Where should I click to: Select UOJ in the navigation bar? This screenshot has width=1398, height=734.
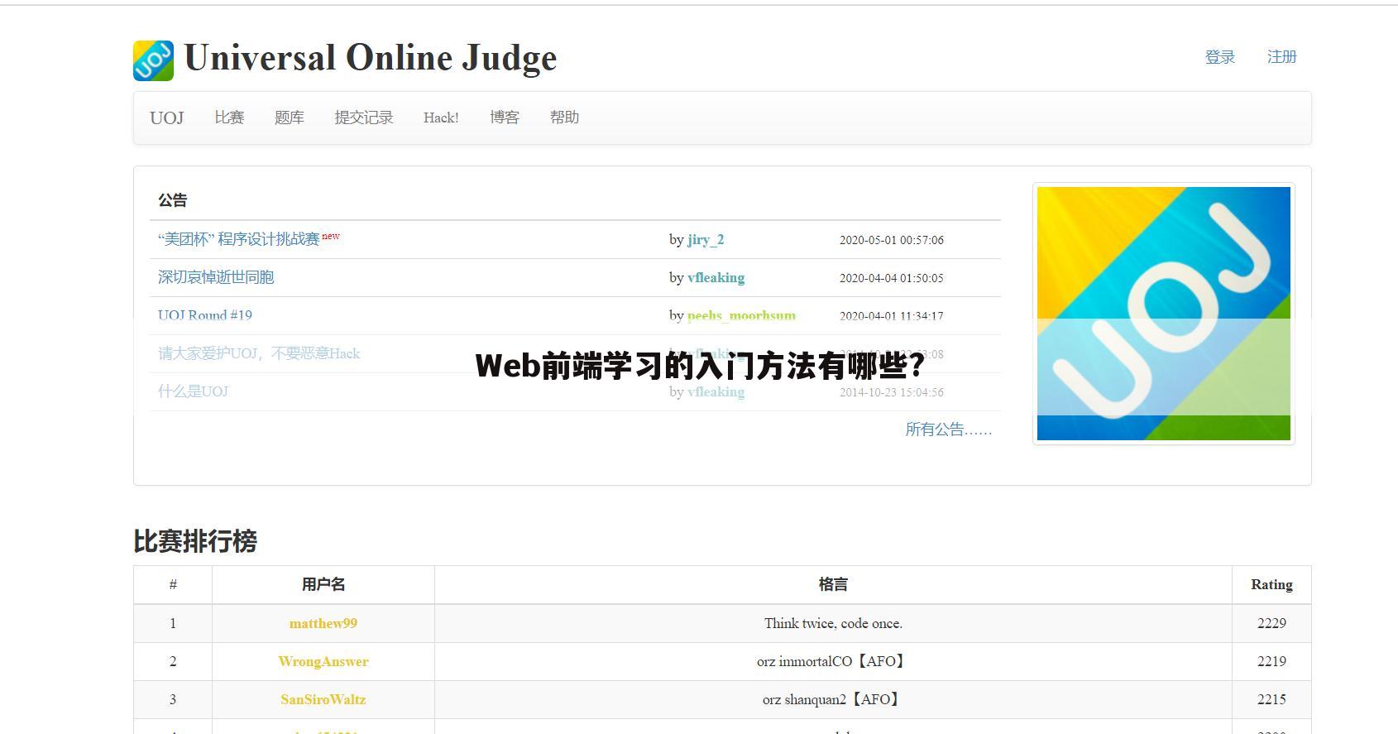tap(166, 118)
